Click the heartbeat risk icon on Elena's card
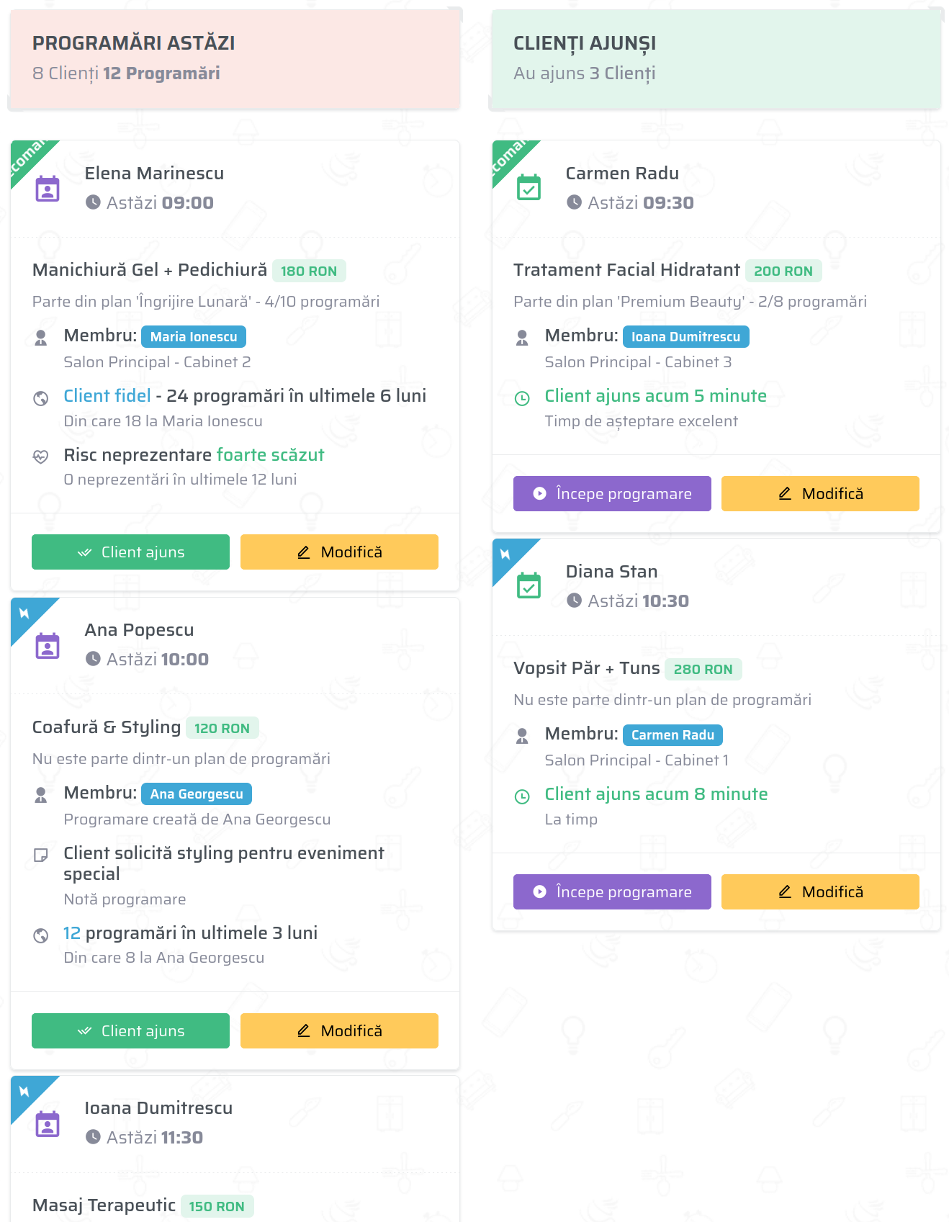Image resolution: width=949 pixels, height=1222 pixels. pos(41,457)
